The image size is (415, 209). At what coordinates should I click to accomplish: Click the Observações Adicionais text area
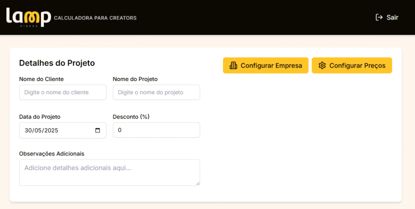(x=109, y=173)
